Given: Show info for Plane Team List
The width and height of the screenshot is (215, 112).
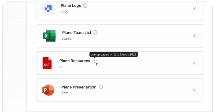Looking at the screenshot, I should [x=95, y=32].
